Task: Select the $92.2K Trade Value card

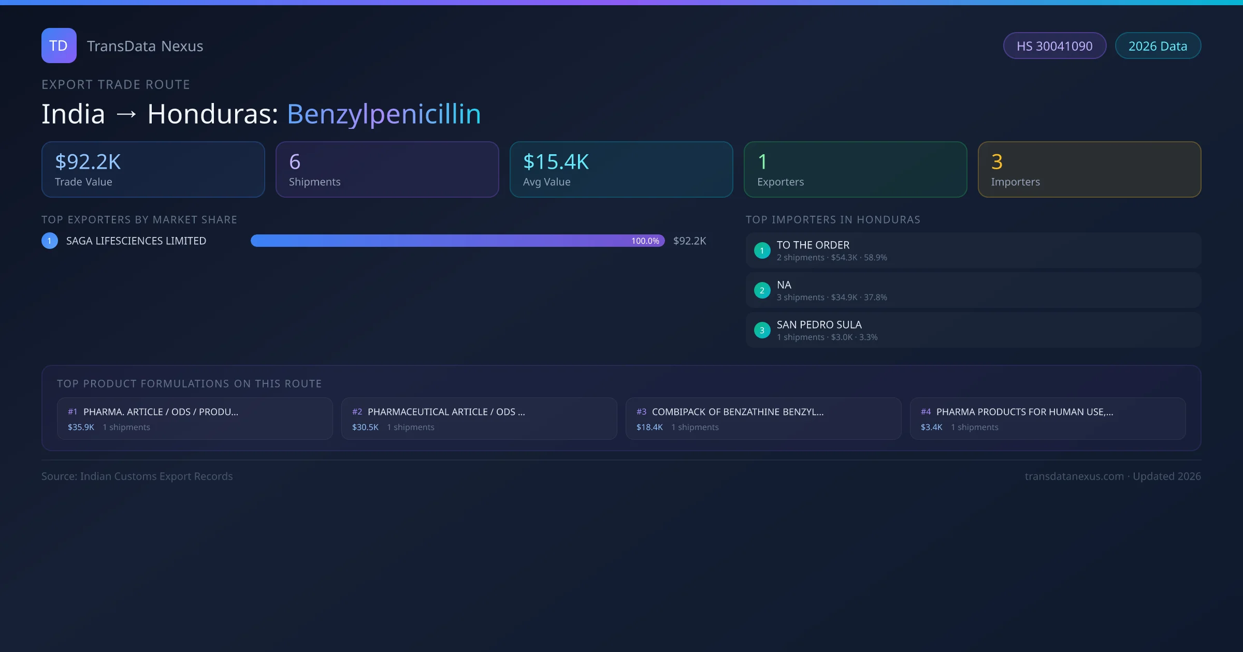Action: point(153,170)
